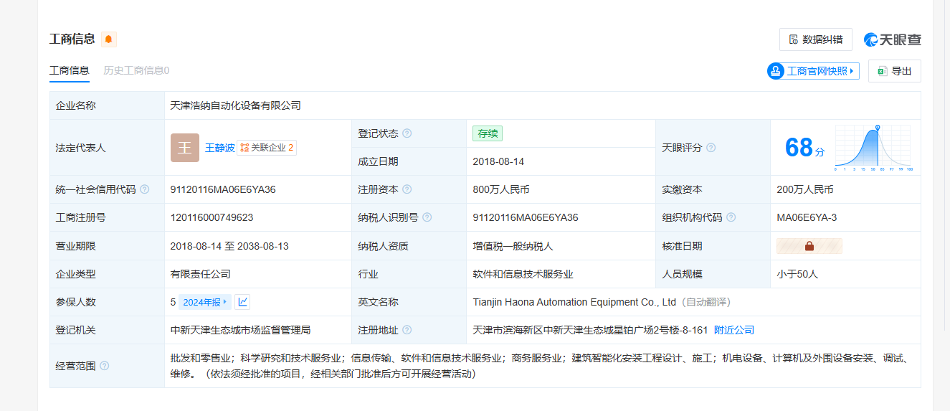Click the score distribution chart
950x411 pixels.
873,148
